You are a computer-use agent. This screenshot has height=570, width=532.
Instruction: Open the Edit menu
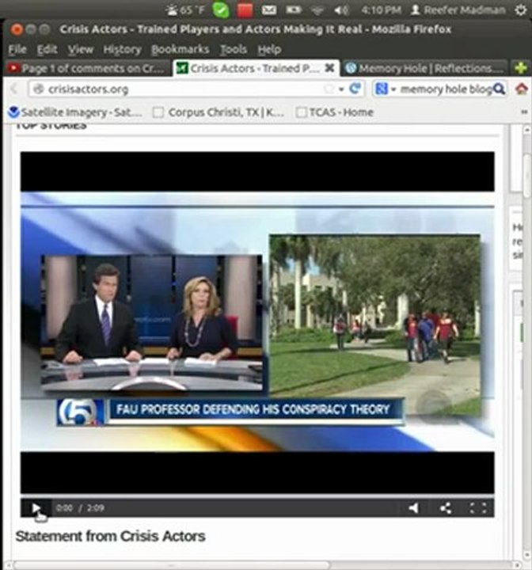(x=47, y=49)
